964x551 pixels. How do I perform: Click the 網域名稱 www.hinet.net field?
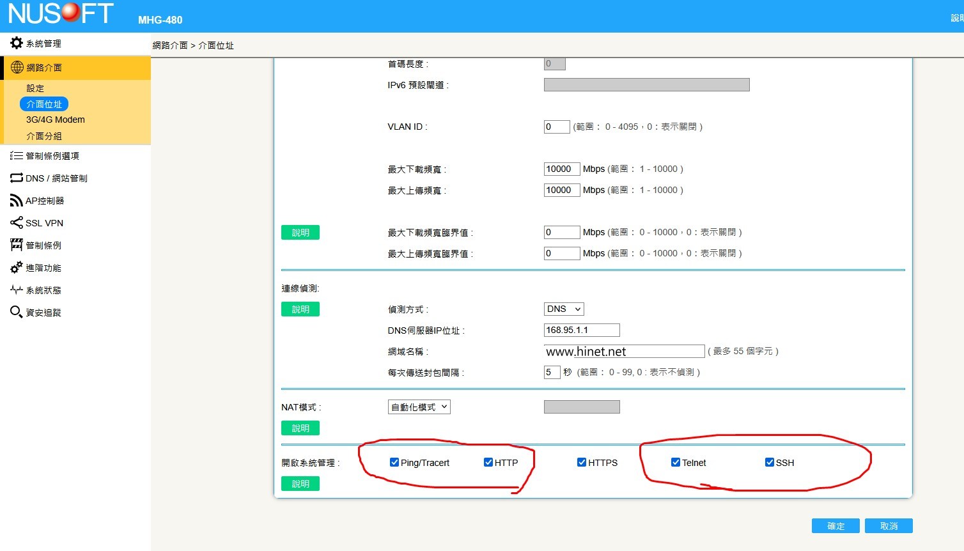tap(623, 351)
